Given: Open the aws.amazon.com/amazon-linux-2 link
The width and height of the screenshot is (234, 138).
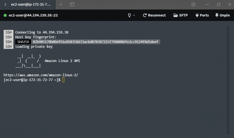Looking at the screenshot, I should coord(41,75).
